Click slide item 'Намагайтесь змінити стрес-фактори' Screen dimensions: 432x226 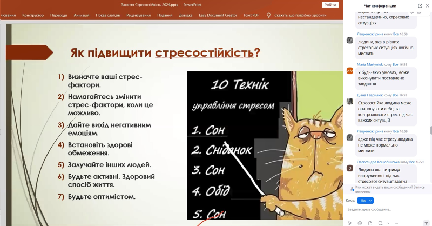point(111,105)
